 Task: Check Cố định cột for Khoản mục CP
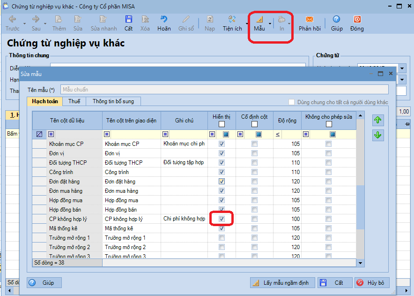(x=254, y=144)
